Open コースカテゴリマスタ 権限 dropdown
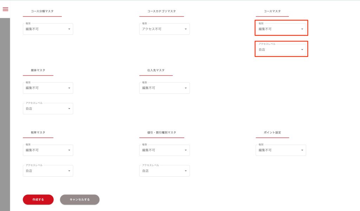The height and width of the screenshot is (211, 360). (x=164, y=29)
